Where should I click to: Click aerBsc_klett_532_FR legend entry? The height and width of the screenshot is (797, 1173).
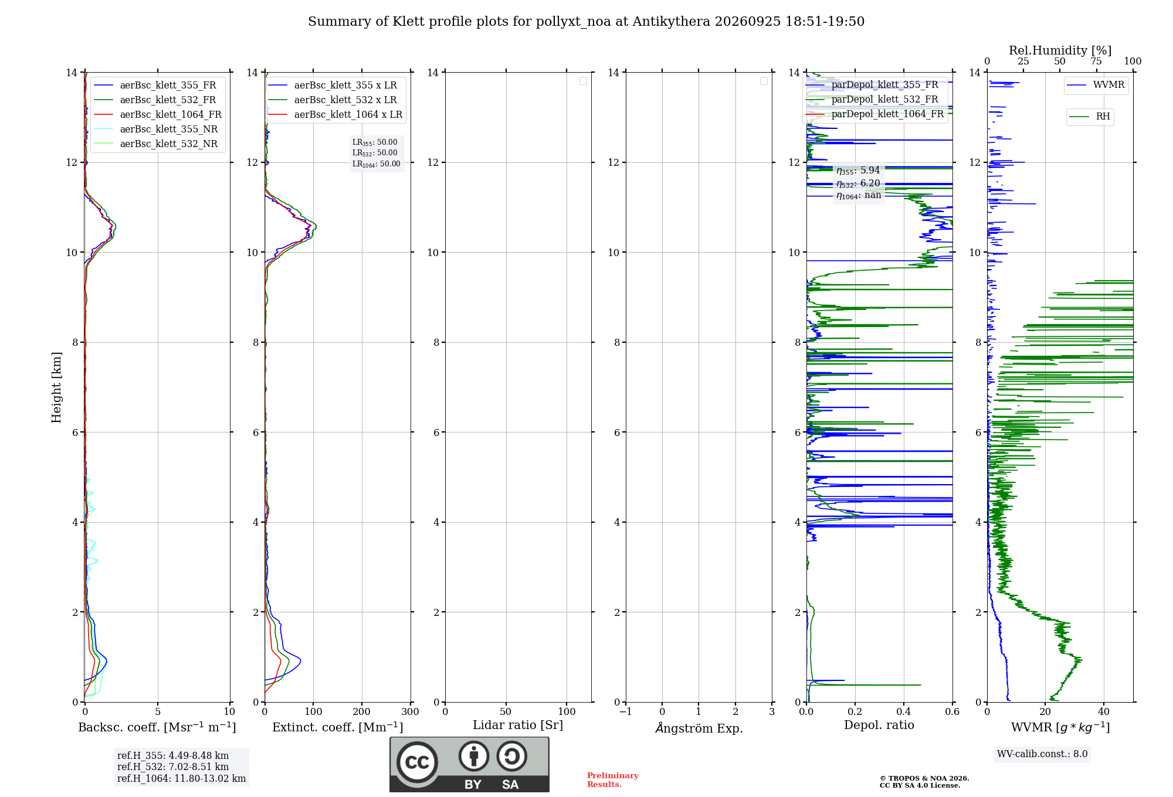pyautogui.click(x=157, y=100)
